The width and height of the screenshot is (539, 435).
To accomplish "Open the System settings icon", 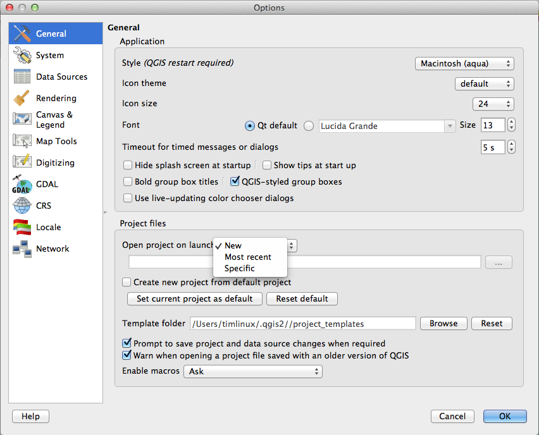I will pos(22,56).
